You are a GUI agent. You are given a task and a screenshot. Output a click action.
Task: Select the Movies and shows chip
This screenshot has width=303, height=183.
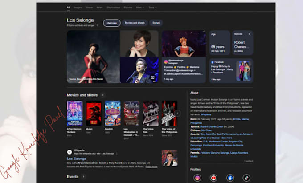135,23
